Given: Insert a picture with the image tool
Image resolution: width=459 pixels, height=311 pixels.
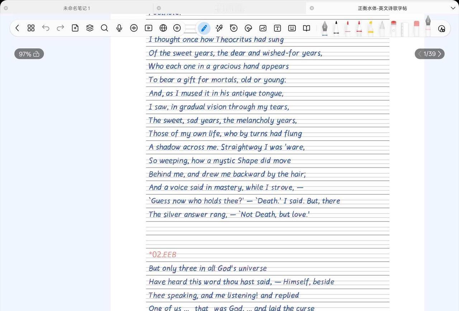Looking at the screenshot, I should coord(263,28).
